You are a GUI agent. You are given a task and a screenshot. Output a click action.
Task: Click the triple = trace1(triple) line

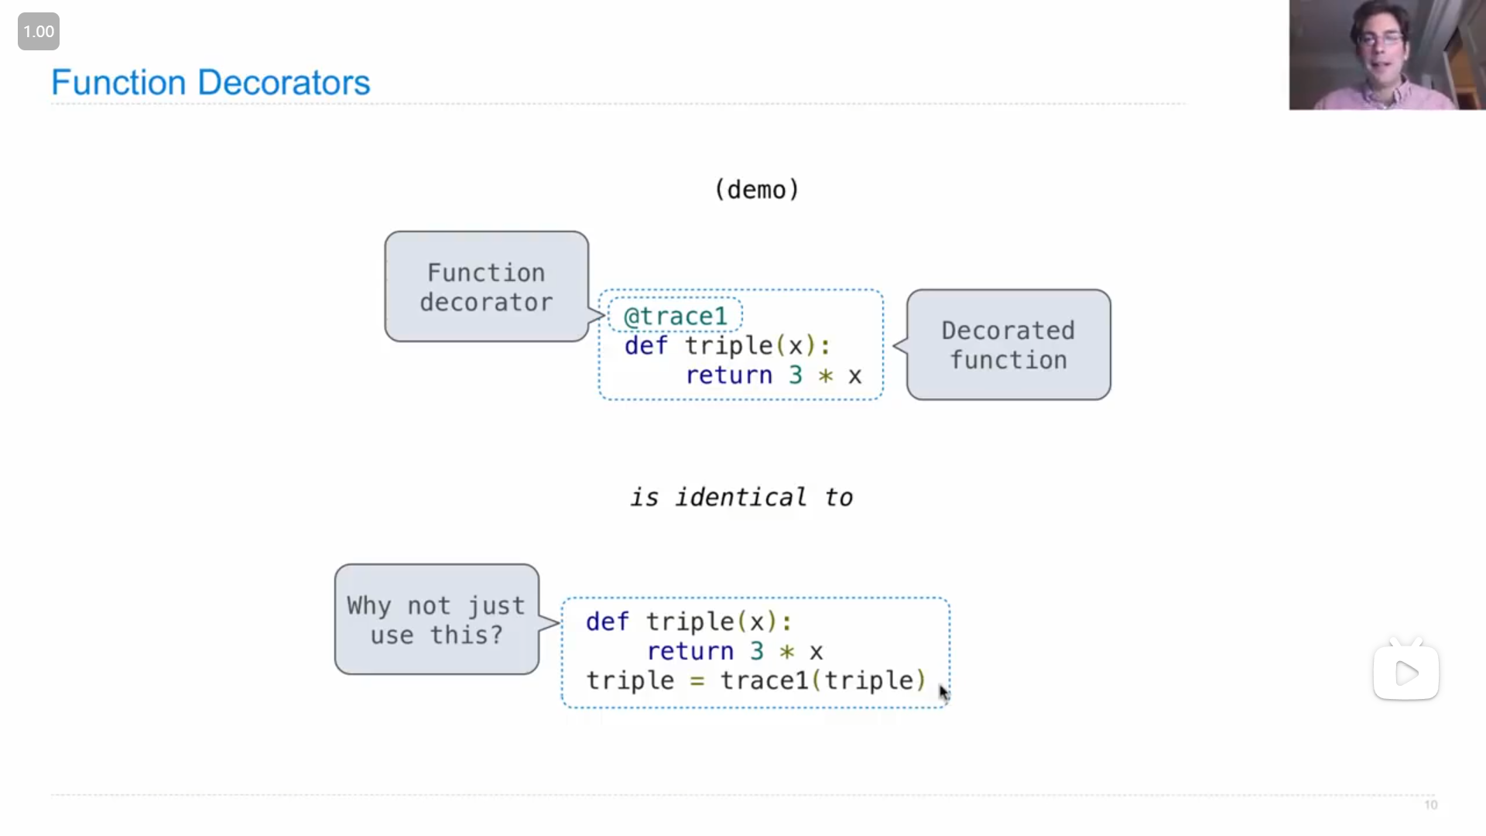coord(755,680)
